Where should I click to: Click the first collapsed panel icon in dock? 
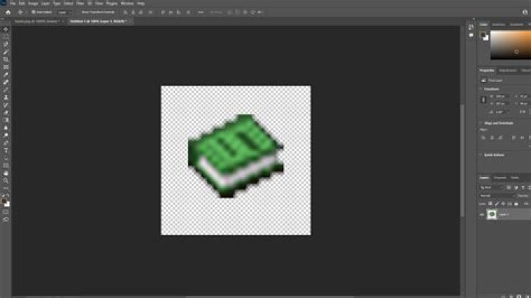tap(471, 27)
